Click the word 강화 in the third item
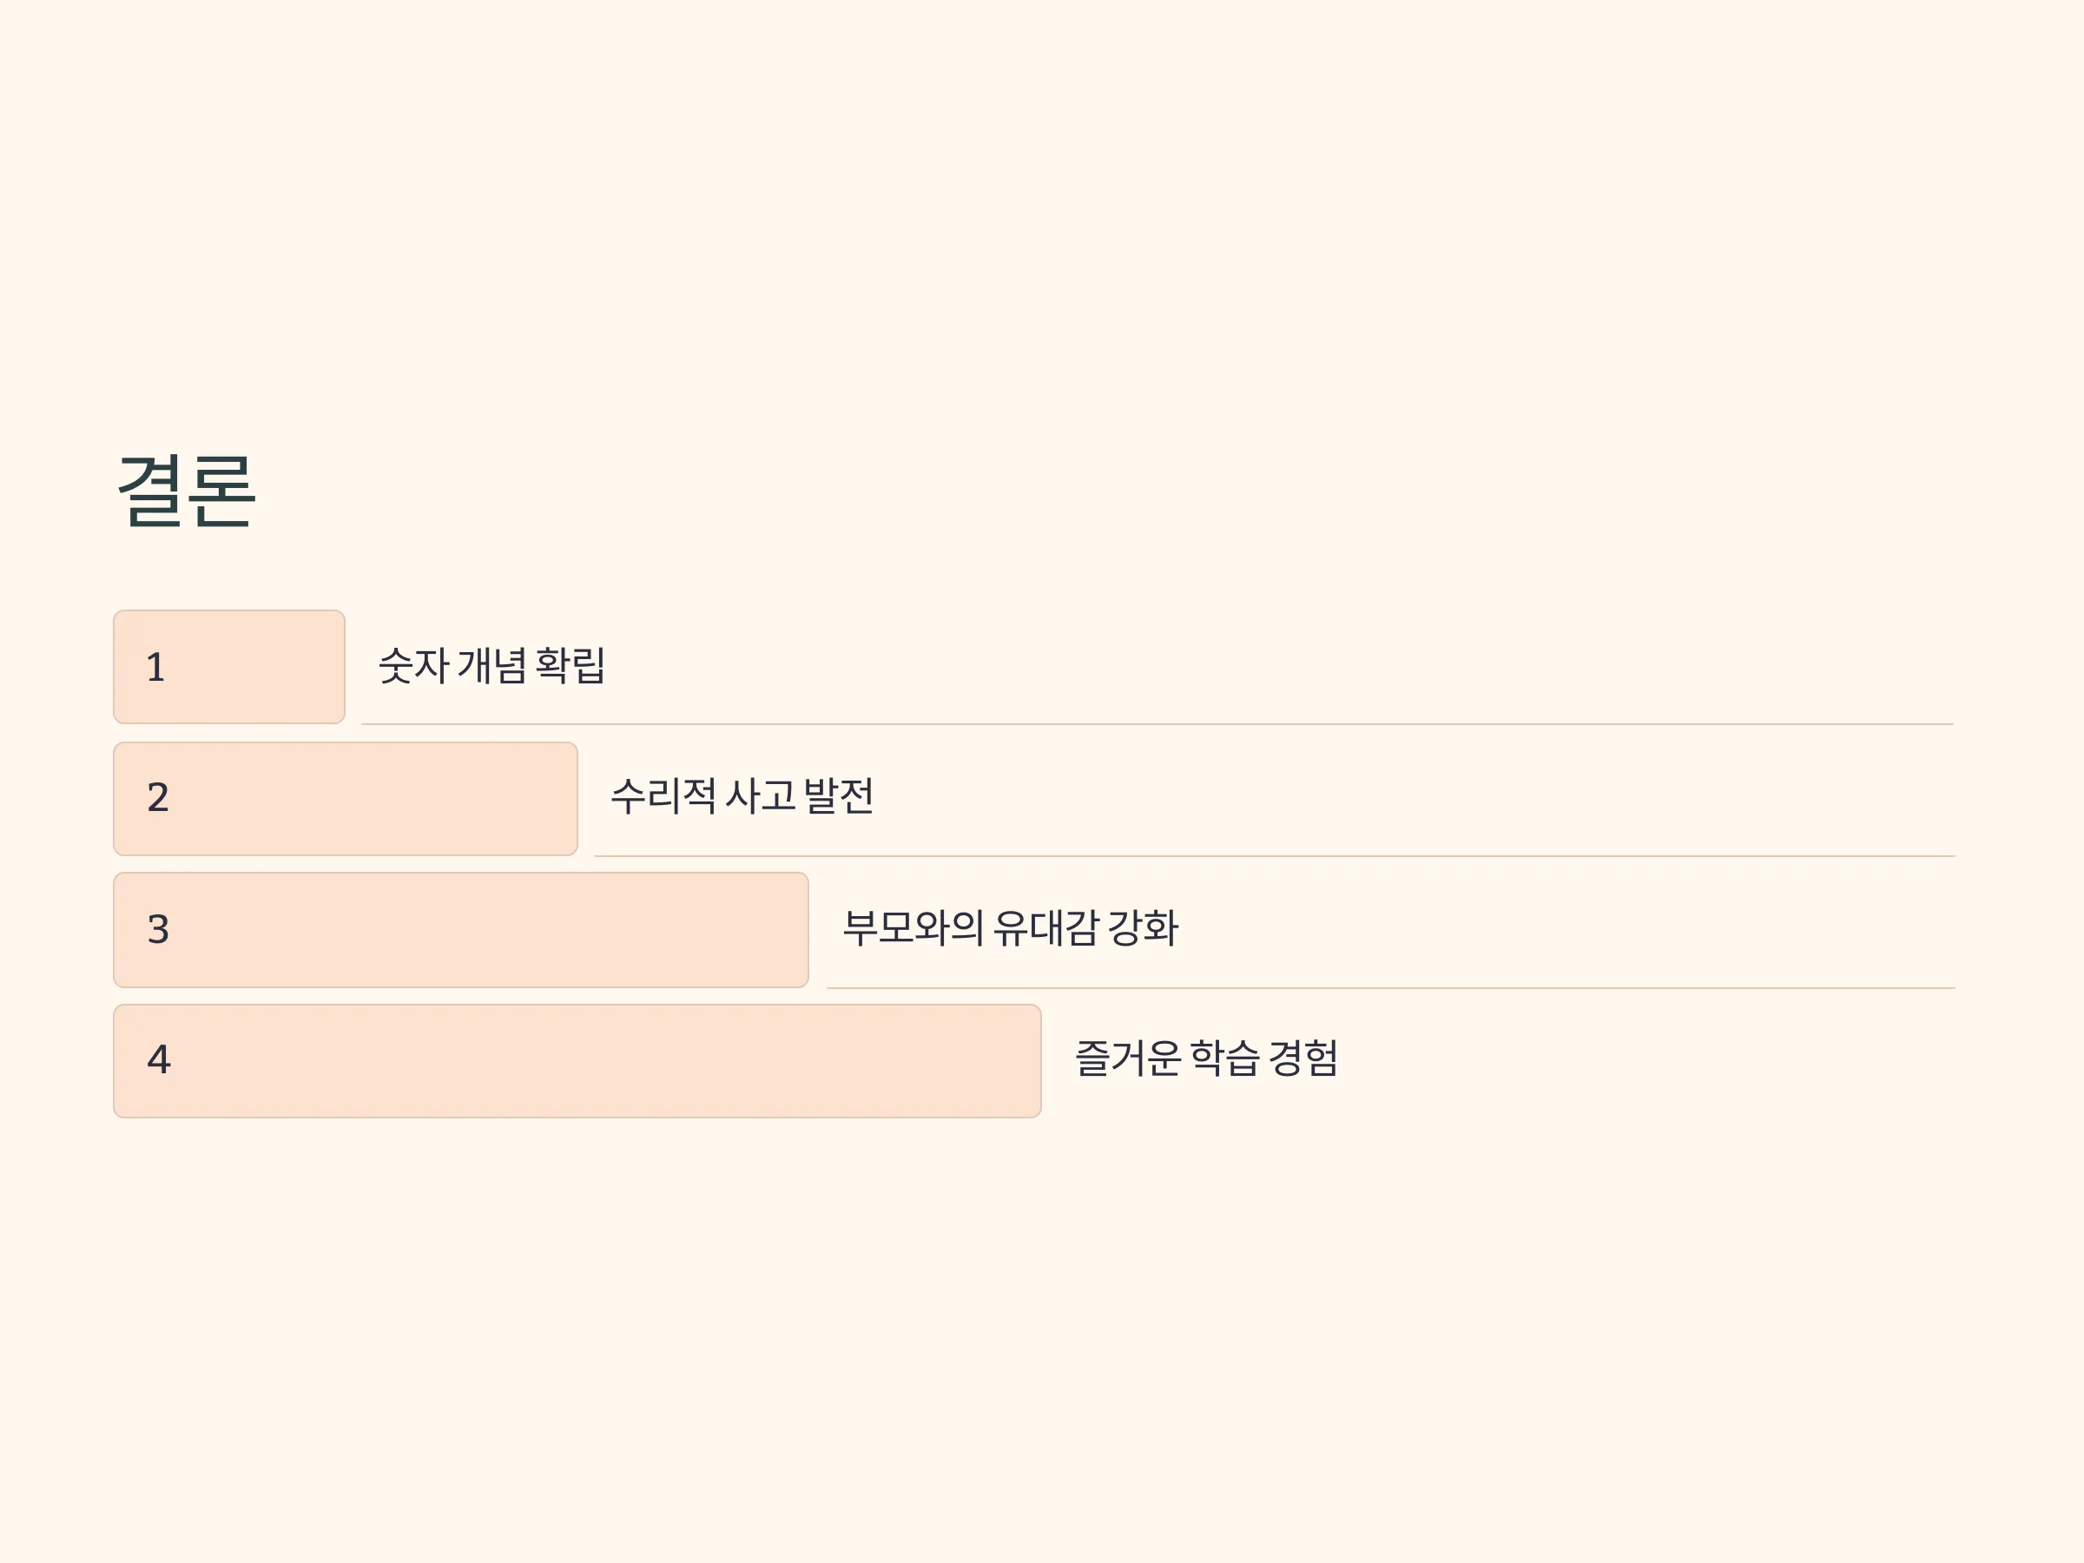The width and height of the screenshot is (2084, 1563). (1143, 928)
